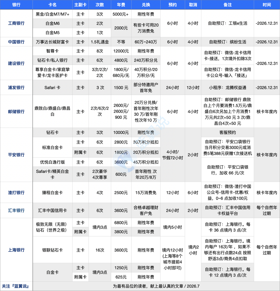Click the 625元 annual fee cell
The height and width of the screenshot is (291, 280).
[x=121, y=277]
